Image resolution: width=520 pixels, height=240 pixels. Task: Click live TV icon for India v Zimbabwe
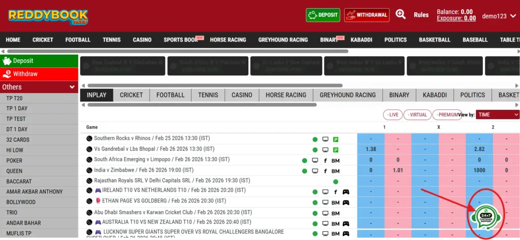[315, 171]
